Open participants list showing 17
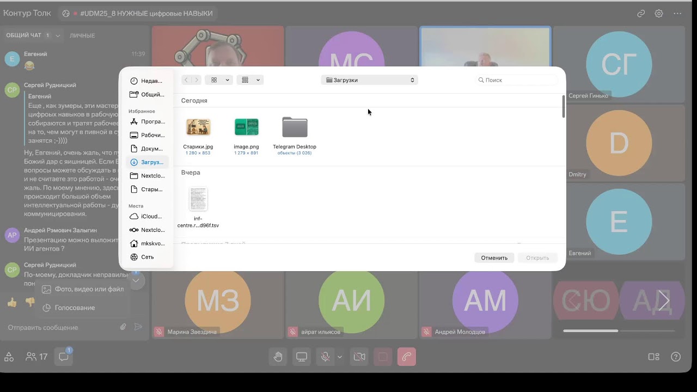This screenshot has width=697, height=392. [36, 357]
